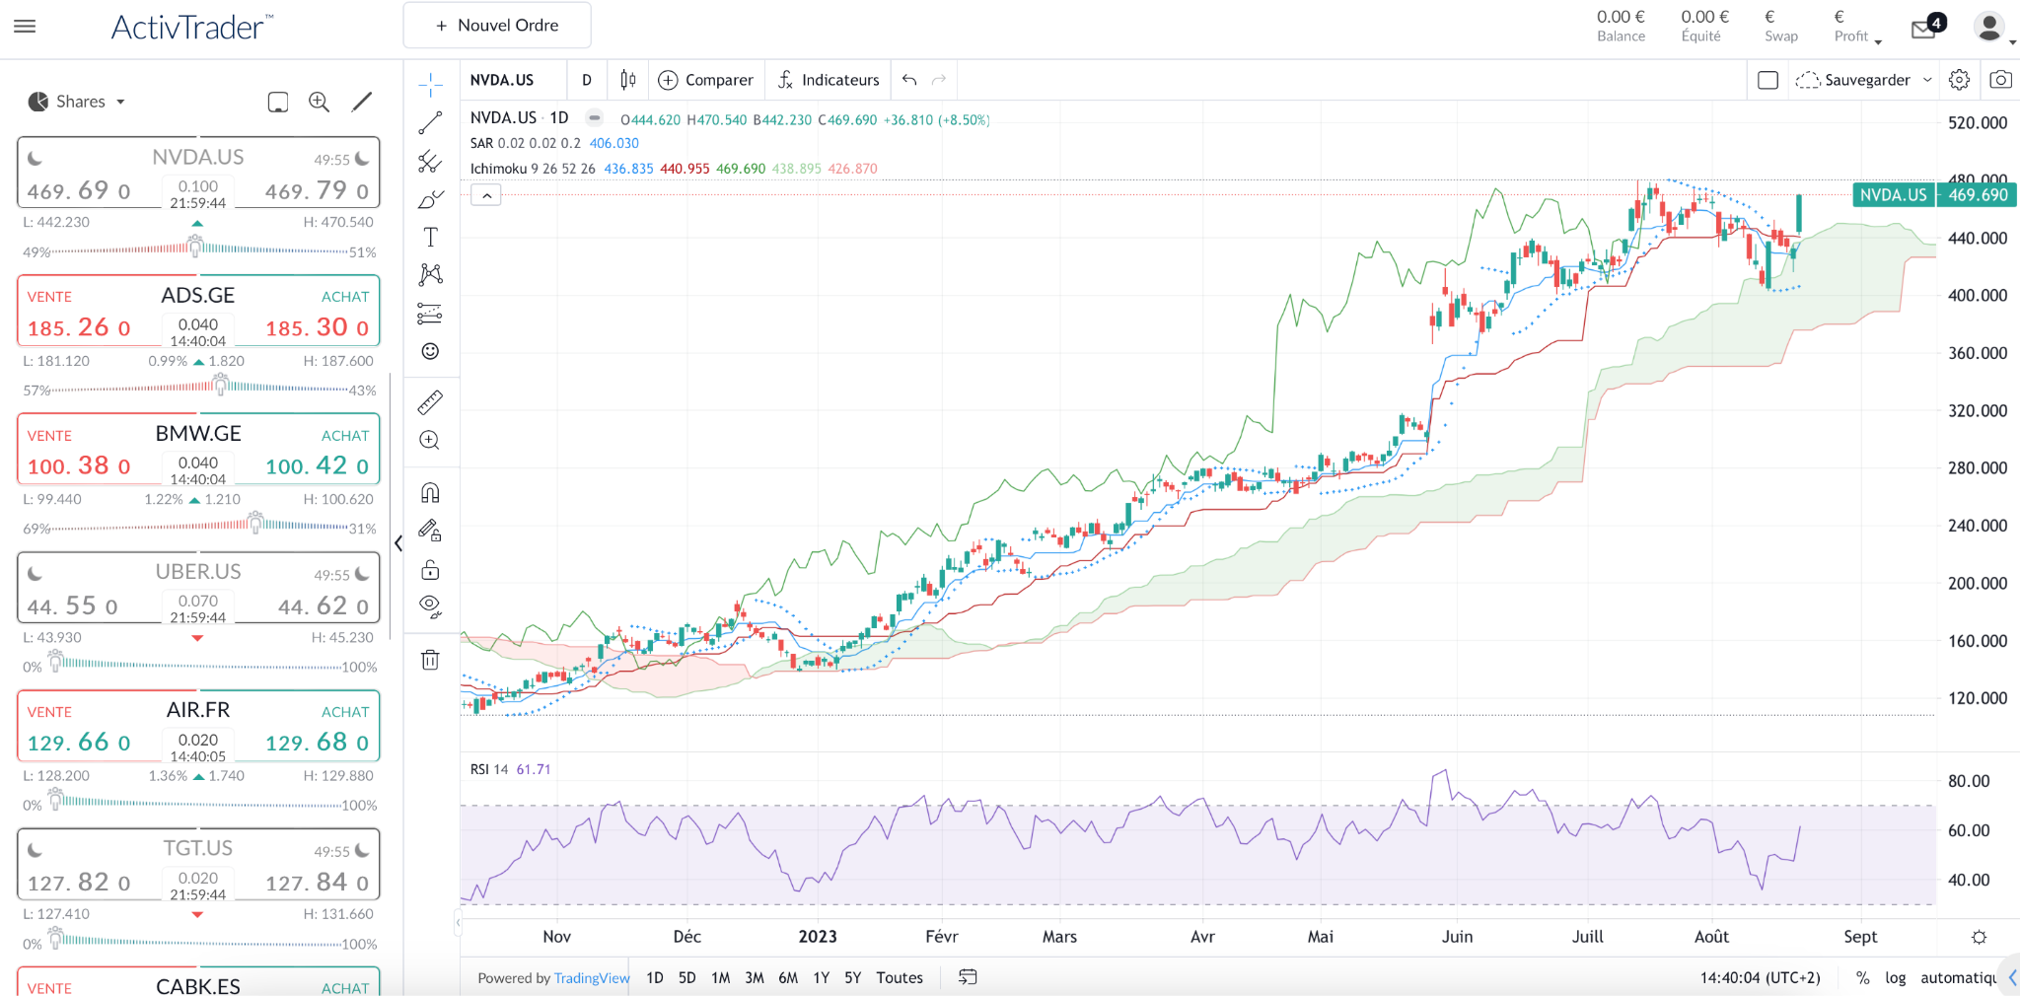Select the text annotation tool
Viewport: 2020px width, 996px height.
point(430,237)
